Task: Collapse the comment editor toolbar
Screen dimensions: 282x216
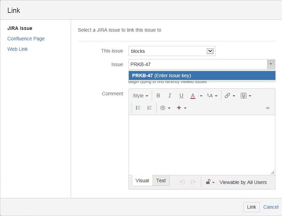Action: 268,108
